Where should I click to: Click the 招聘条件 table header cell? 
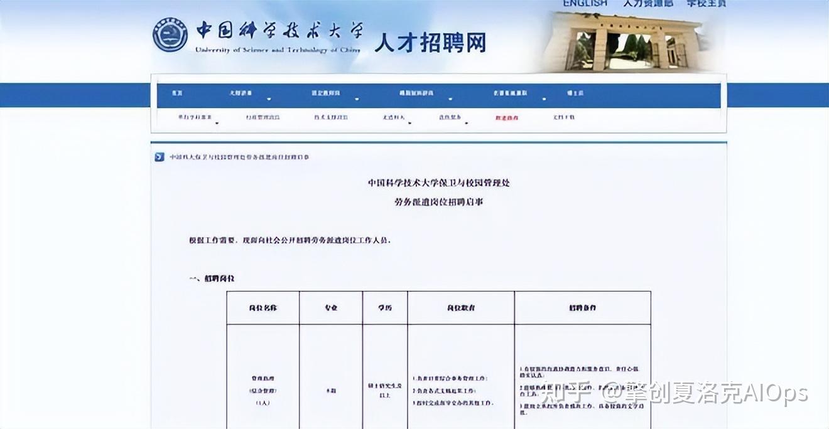pyautogui.click(x=582, y=307)
